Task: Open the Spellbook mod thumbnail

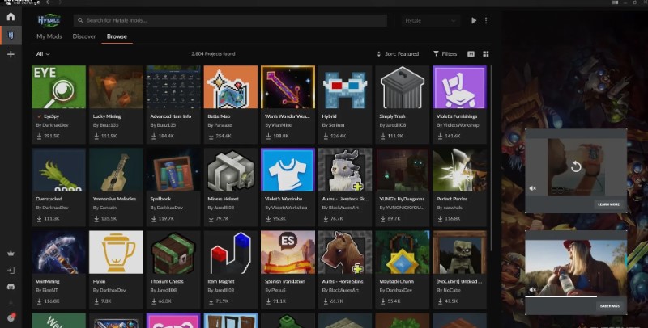Action: point(173,170)
